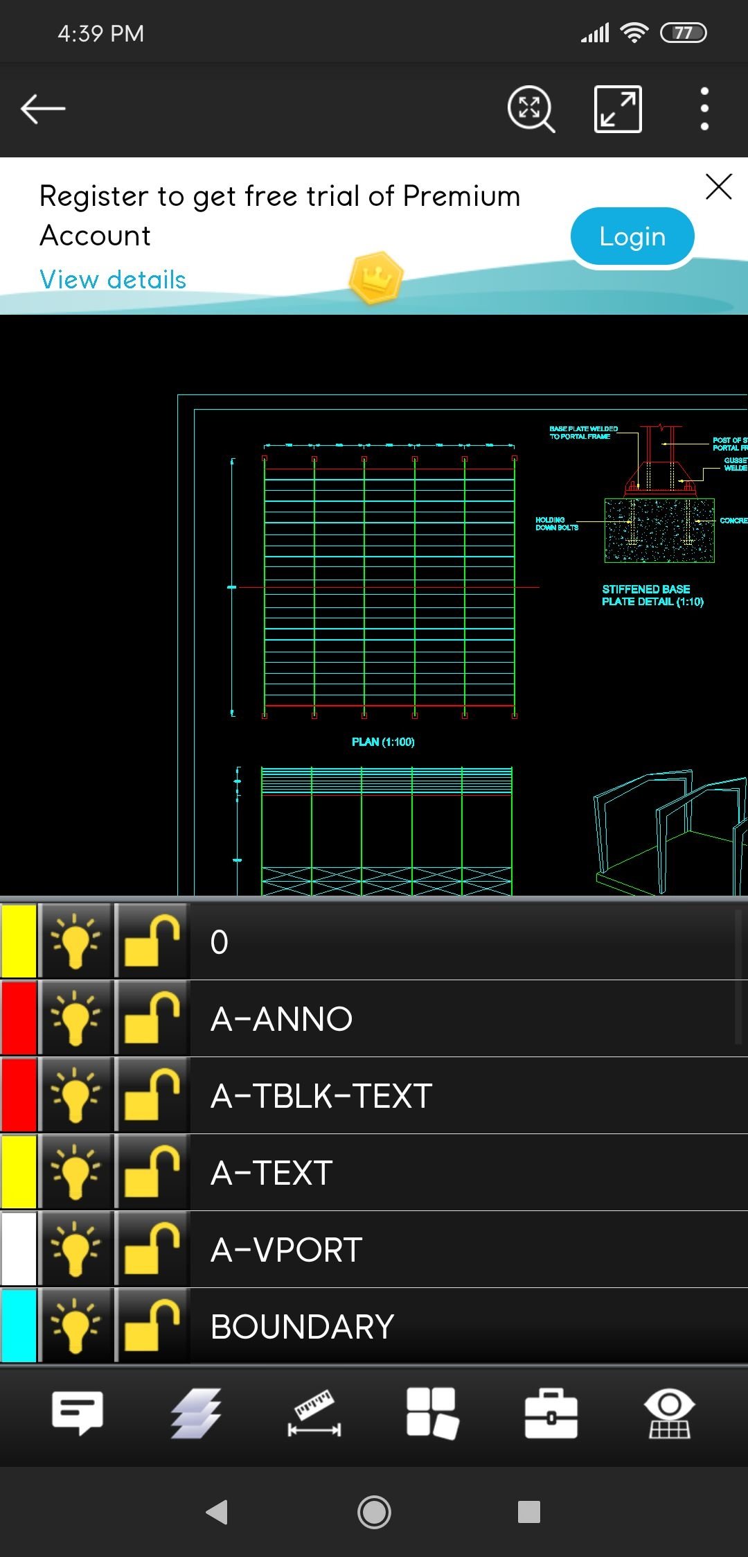Open the comment annotation tool
This screenshot has width=748, height=1557.
(x=78, y=1413)
